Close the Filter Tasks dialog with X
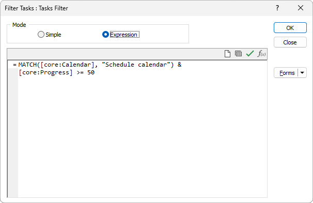 (x=301, y=8)
